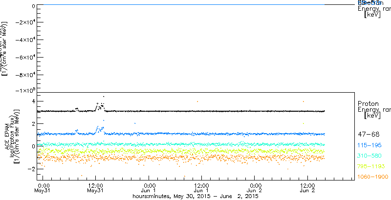Click [keV] unit under Proton legend
This screenshot has height=200, width=391.
point(372,116)
